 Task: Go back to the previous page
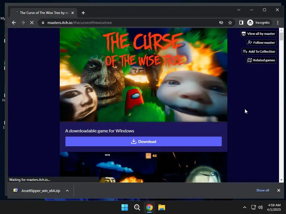[14, 23]
